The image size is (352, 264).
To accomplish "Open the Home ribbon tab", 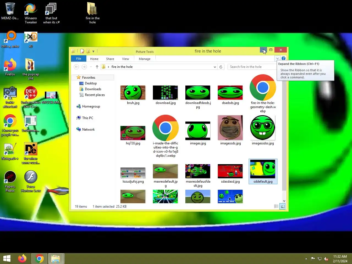I will 94,59.
